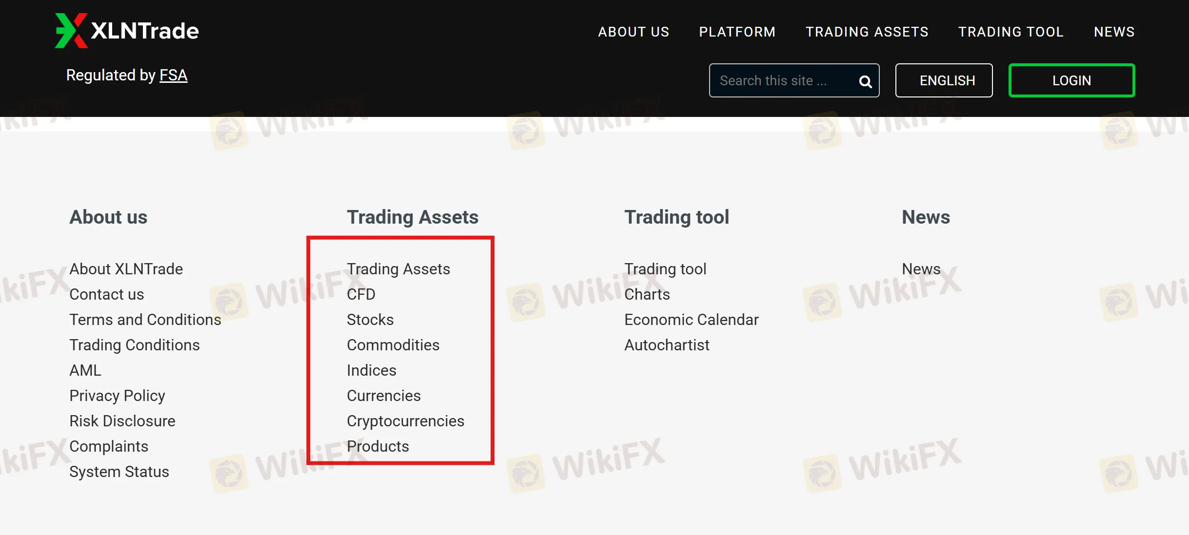Open the Autochartist link

667,345
